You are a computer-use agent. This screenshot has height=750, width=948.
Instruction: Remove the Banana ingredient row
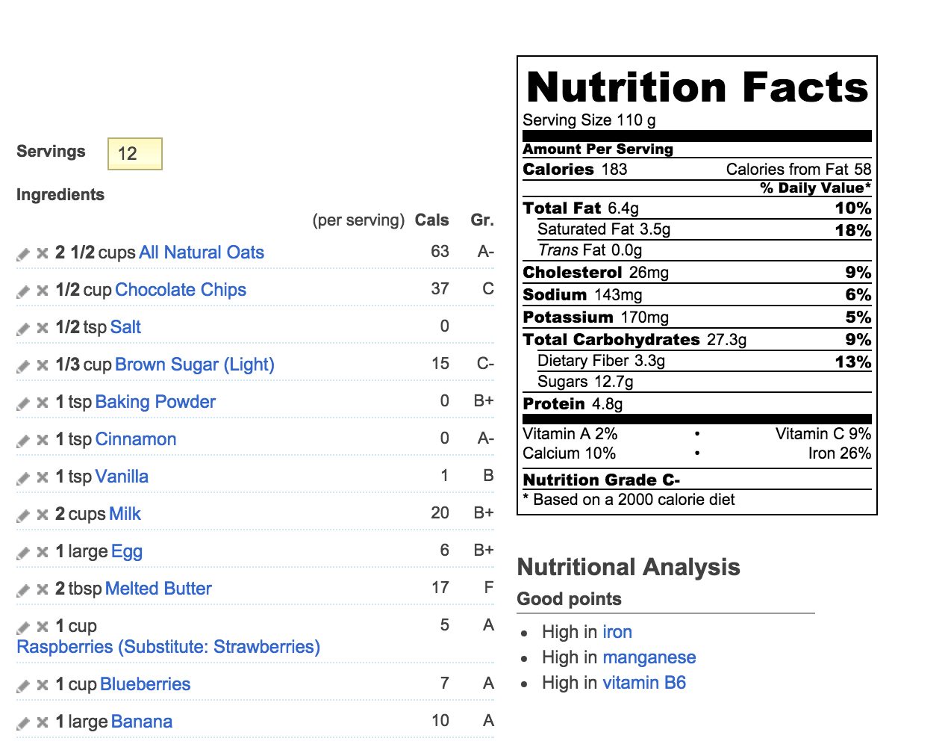click(43, 722)
